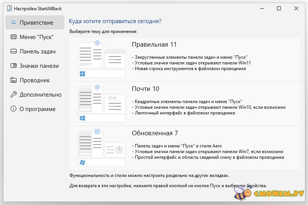Click the Меню "Пуск" sidebar icon
The width and height of the screenshot is (308, 205).
14,37
